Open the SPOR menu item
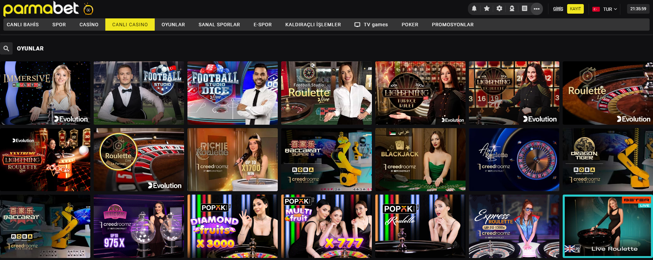This screenshot has height=260, width=653. [x=59, y=25]
